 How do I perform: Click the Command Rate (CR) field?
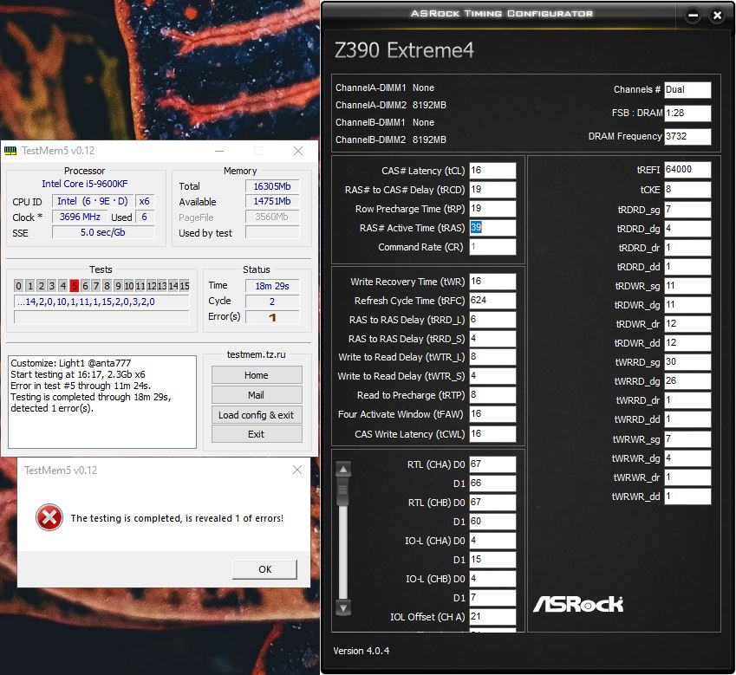(492, 247)
